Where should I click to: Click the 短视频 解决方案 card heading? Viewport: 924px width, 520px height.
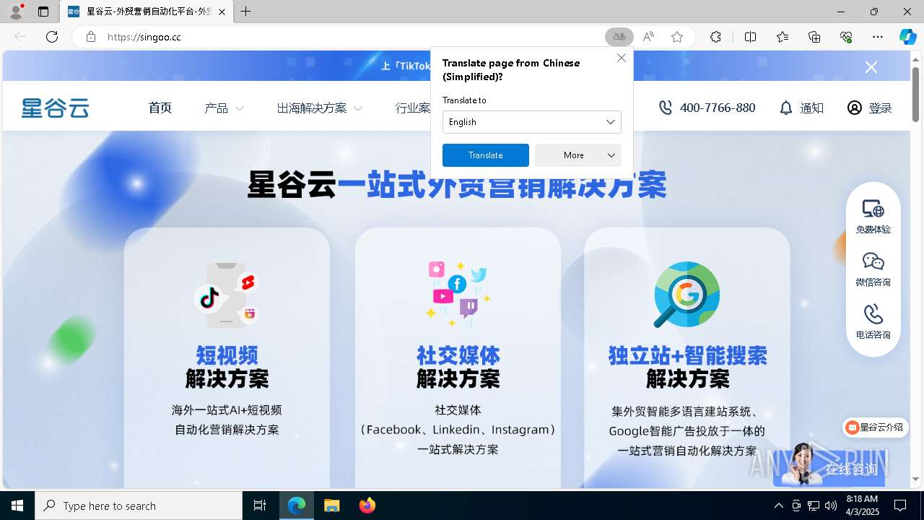click(x=227, y=366)
